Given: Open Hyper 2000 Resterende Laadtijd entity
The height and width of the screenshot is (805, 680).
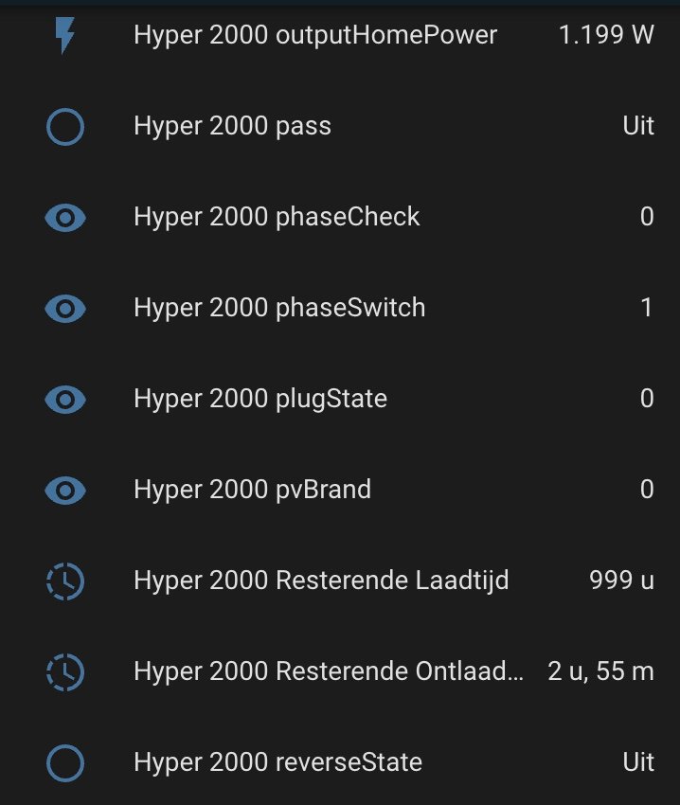Looking at the screenshot, I should click(x=321, y=581).
